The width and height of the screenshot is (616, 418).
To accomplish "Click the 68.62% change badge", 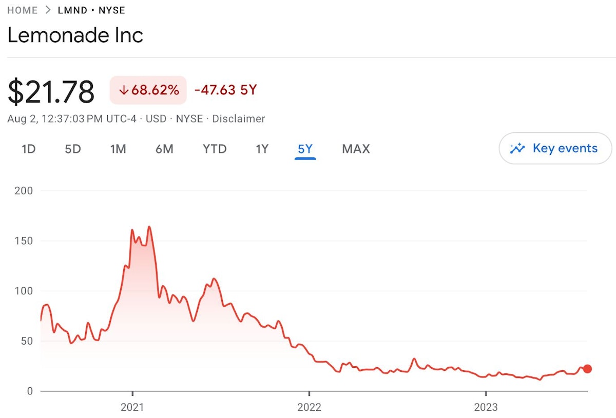I will tap(148, 90).
